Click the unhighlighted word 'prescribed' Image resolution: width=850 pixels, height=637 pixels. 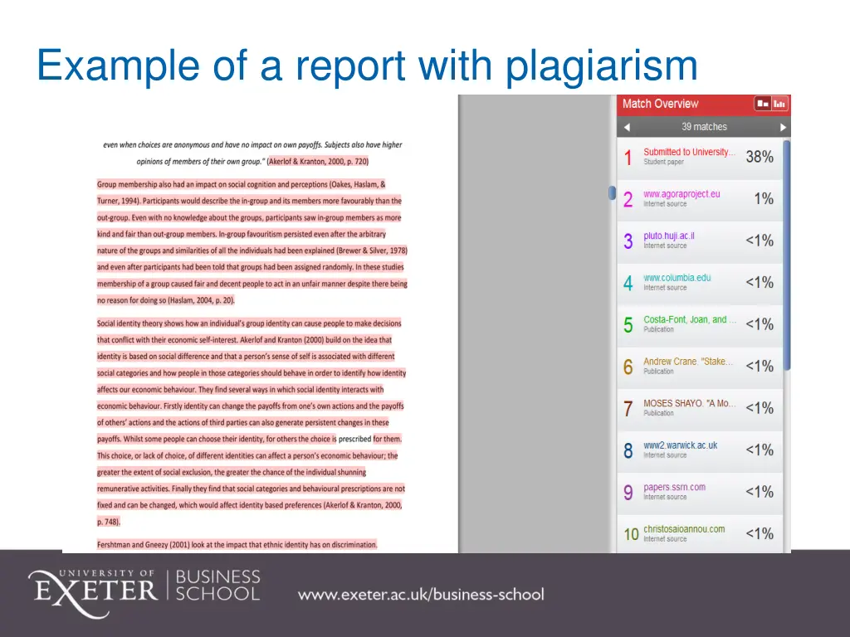click(x=355, y=440)
